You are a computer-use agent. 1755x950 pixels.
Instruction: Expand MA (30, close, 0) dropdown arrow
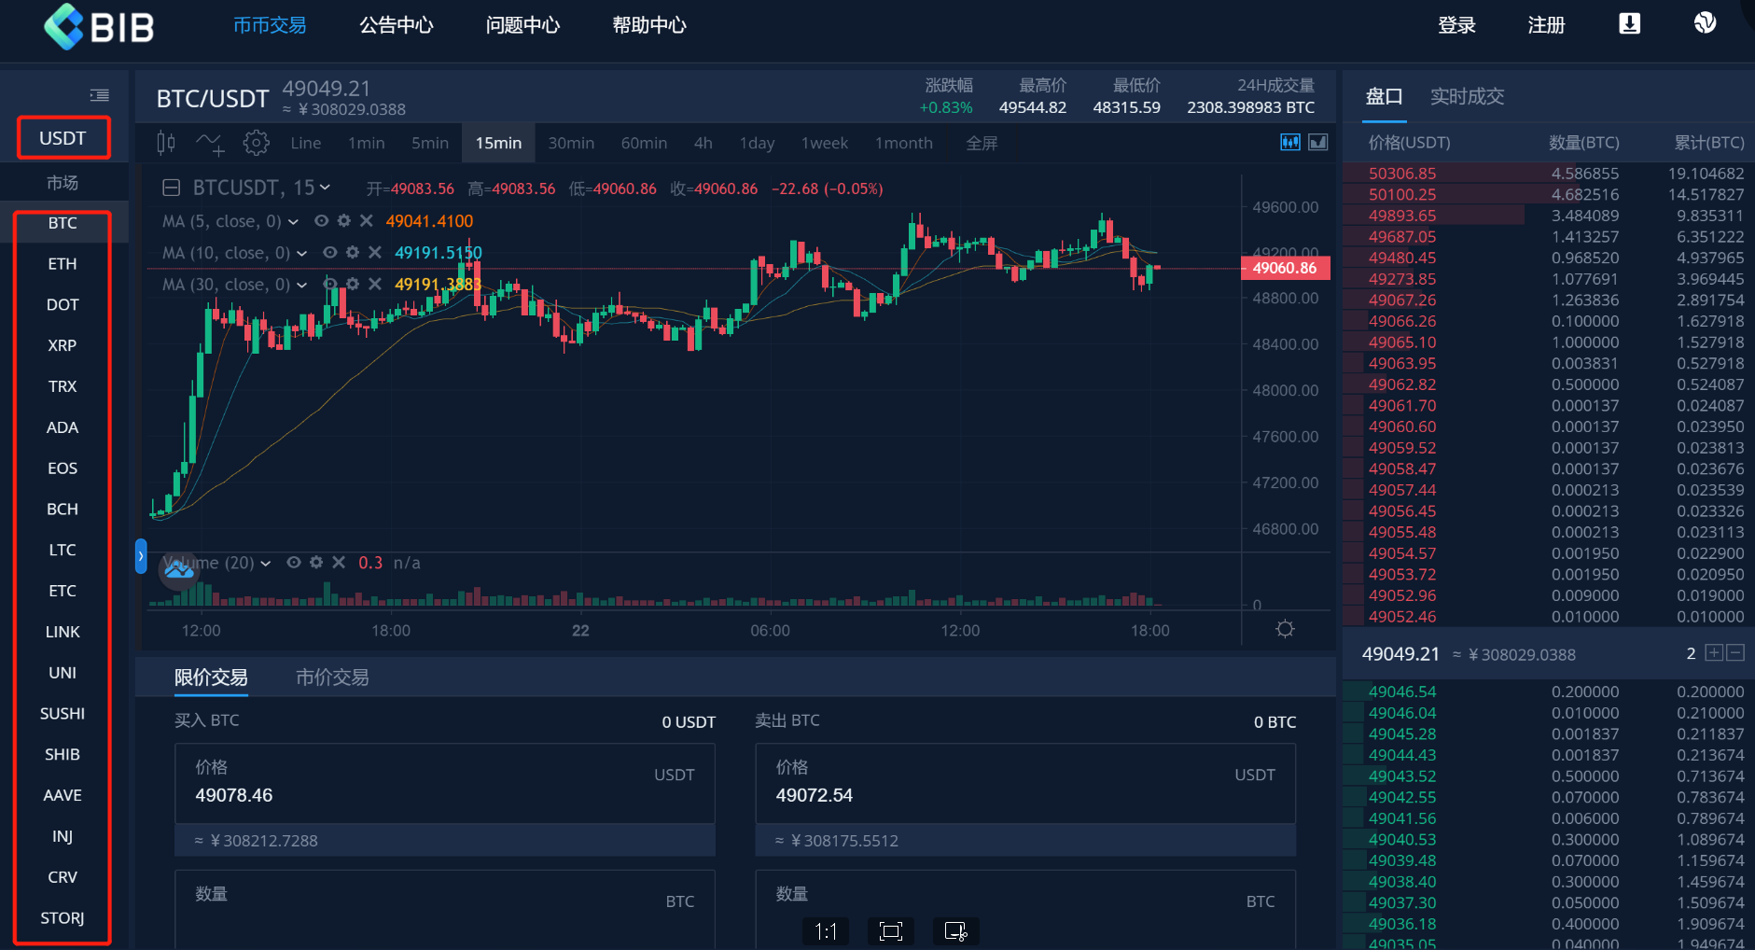click(x=301, y=285)
